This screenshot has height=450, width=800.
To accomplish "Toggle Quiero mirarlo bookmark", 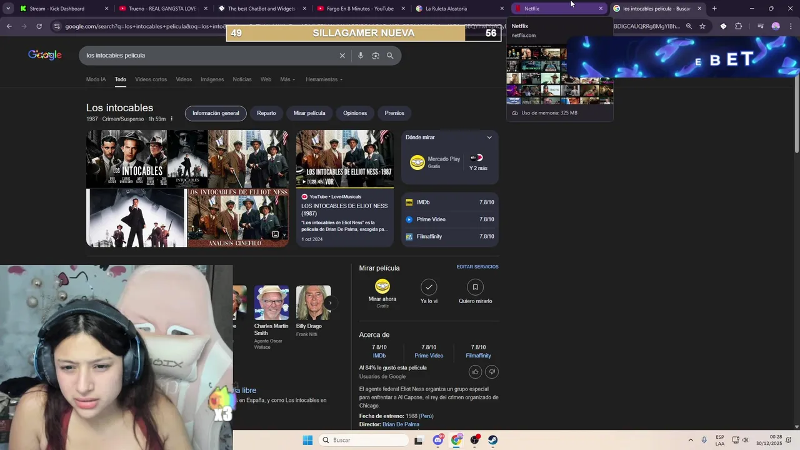I will coord(475,287).
